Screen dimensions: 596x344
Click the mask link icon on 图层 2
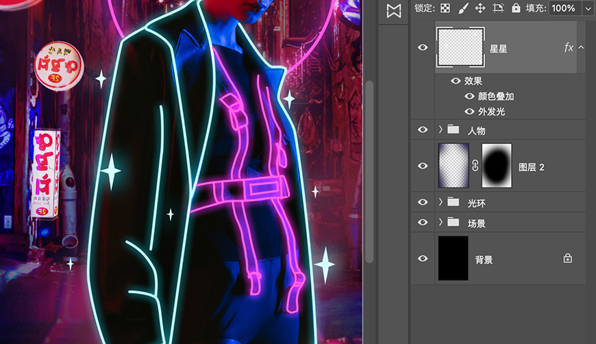pos(474,166)
